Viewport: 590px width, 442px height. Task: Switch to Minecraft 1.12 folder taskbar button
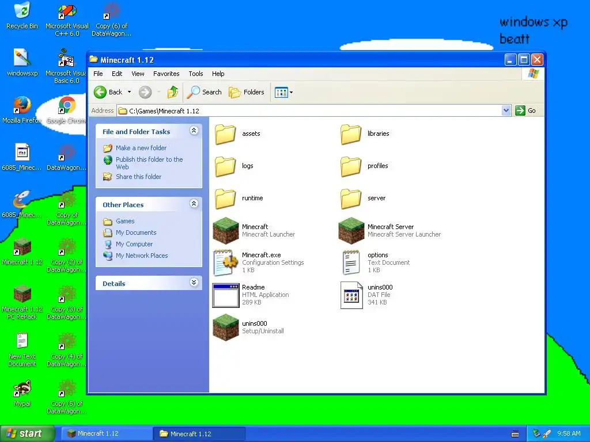(199, 434)
